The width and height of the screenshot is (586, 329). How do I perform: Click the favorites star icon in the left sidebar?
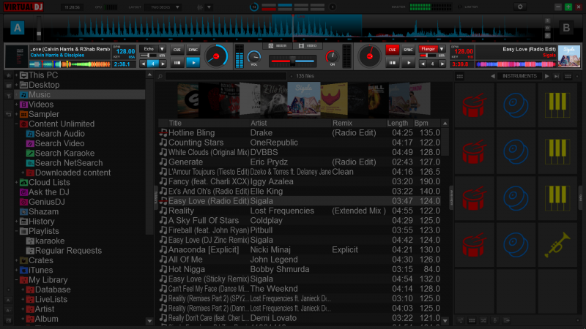(x=8, y=76)
